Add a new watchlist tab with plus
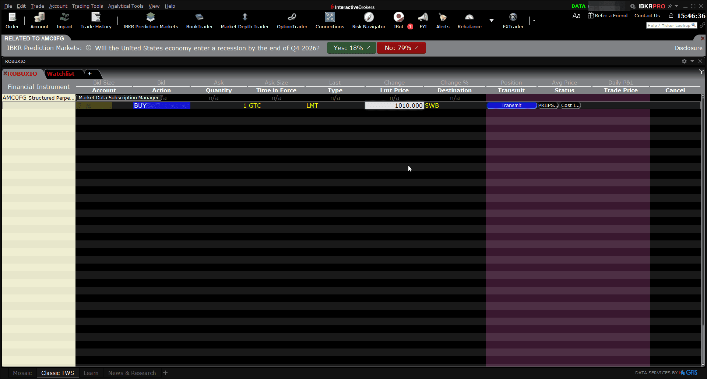 (89, 74)
